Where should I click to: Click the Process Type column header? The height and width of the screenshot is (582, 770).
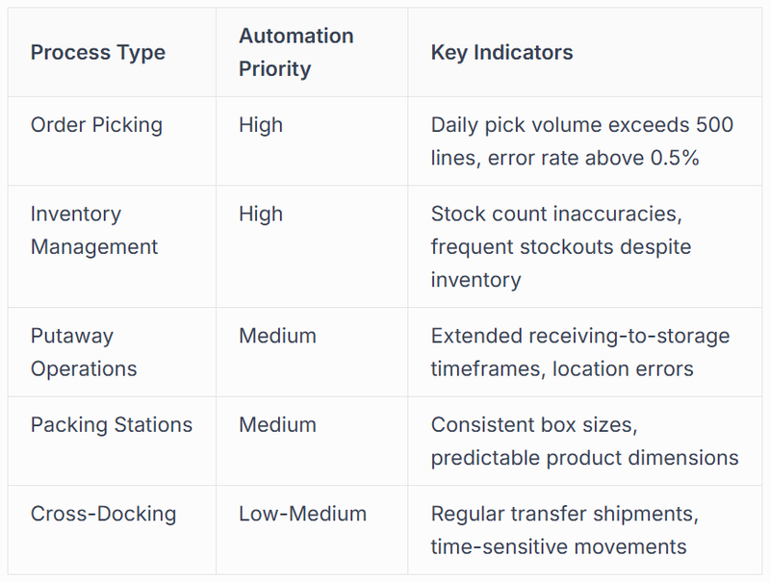[97, 52]
